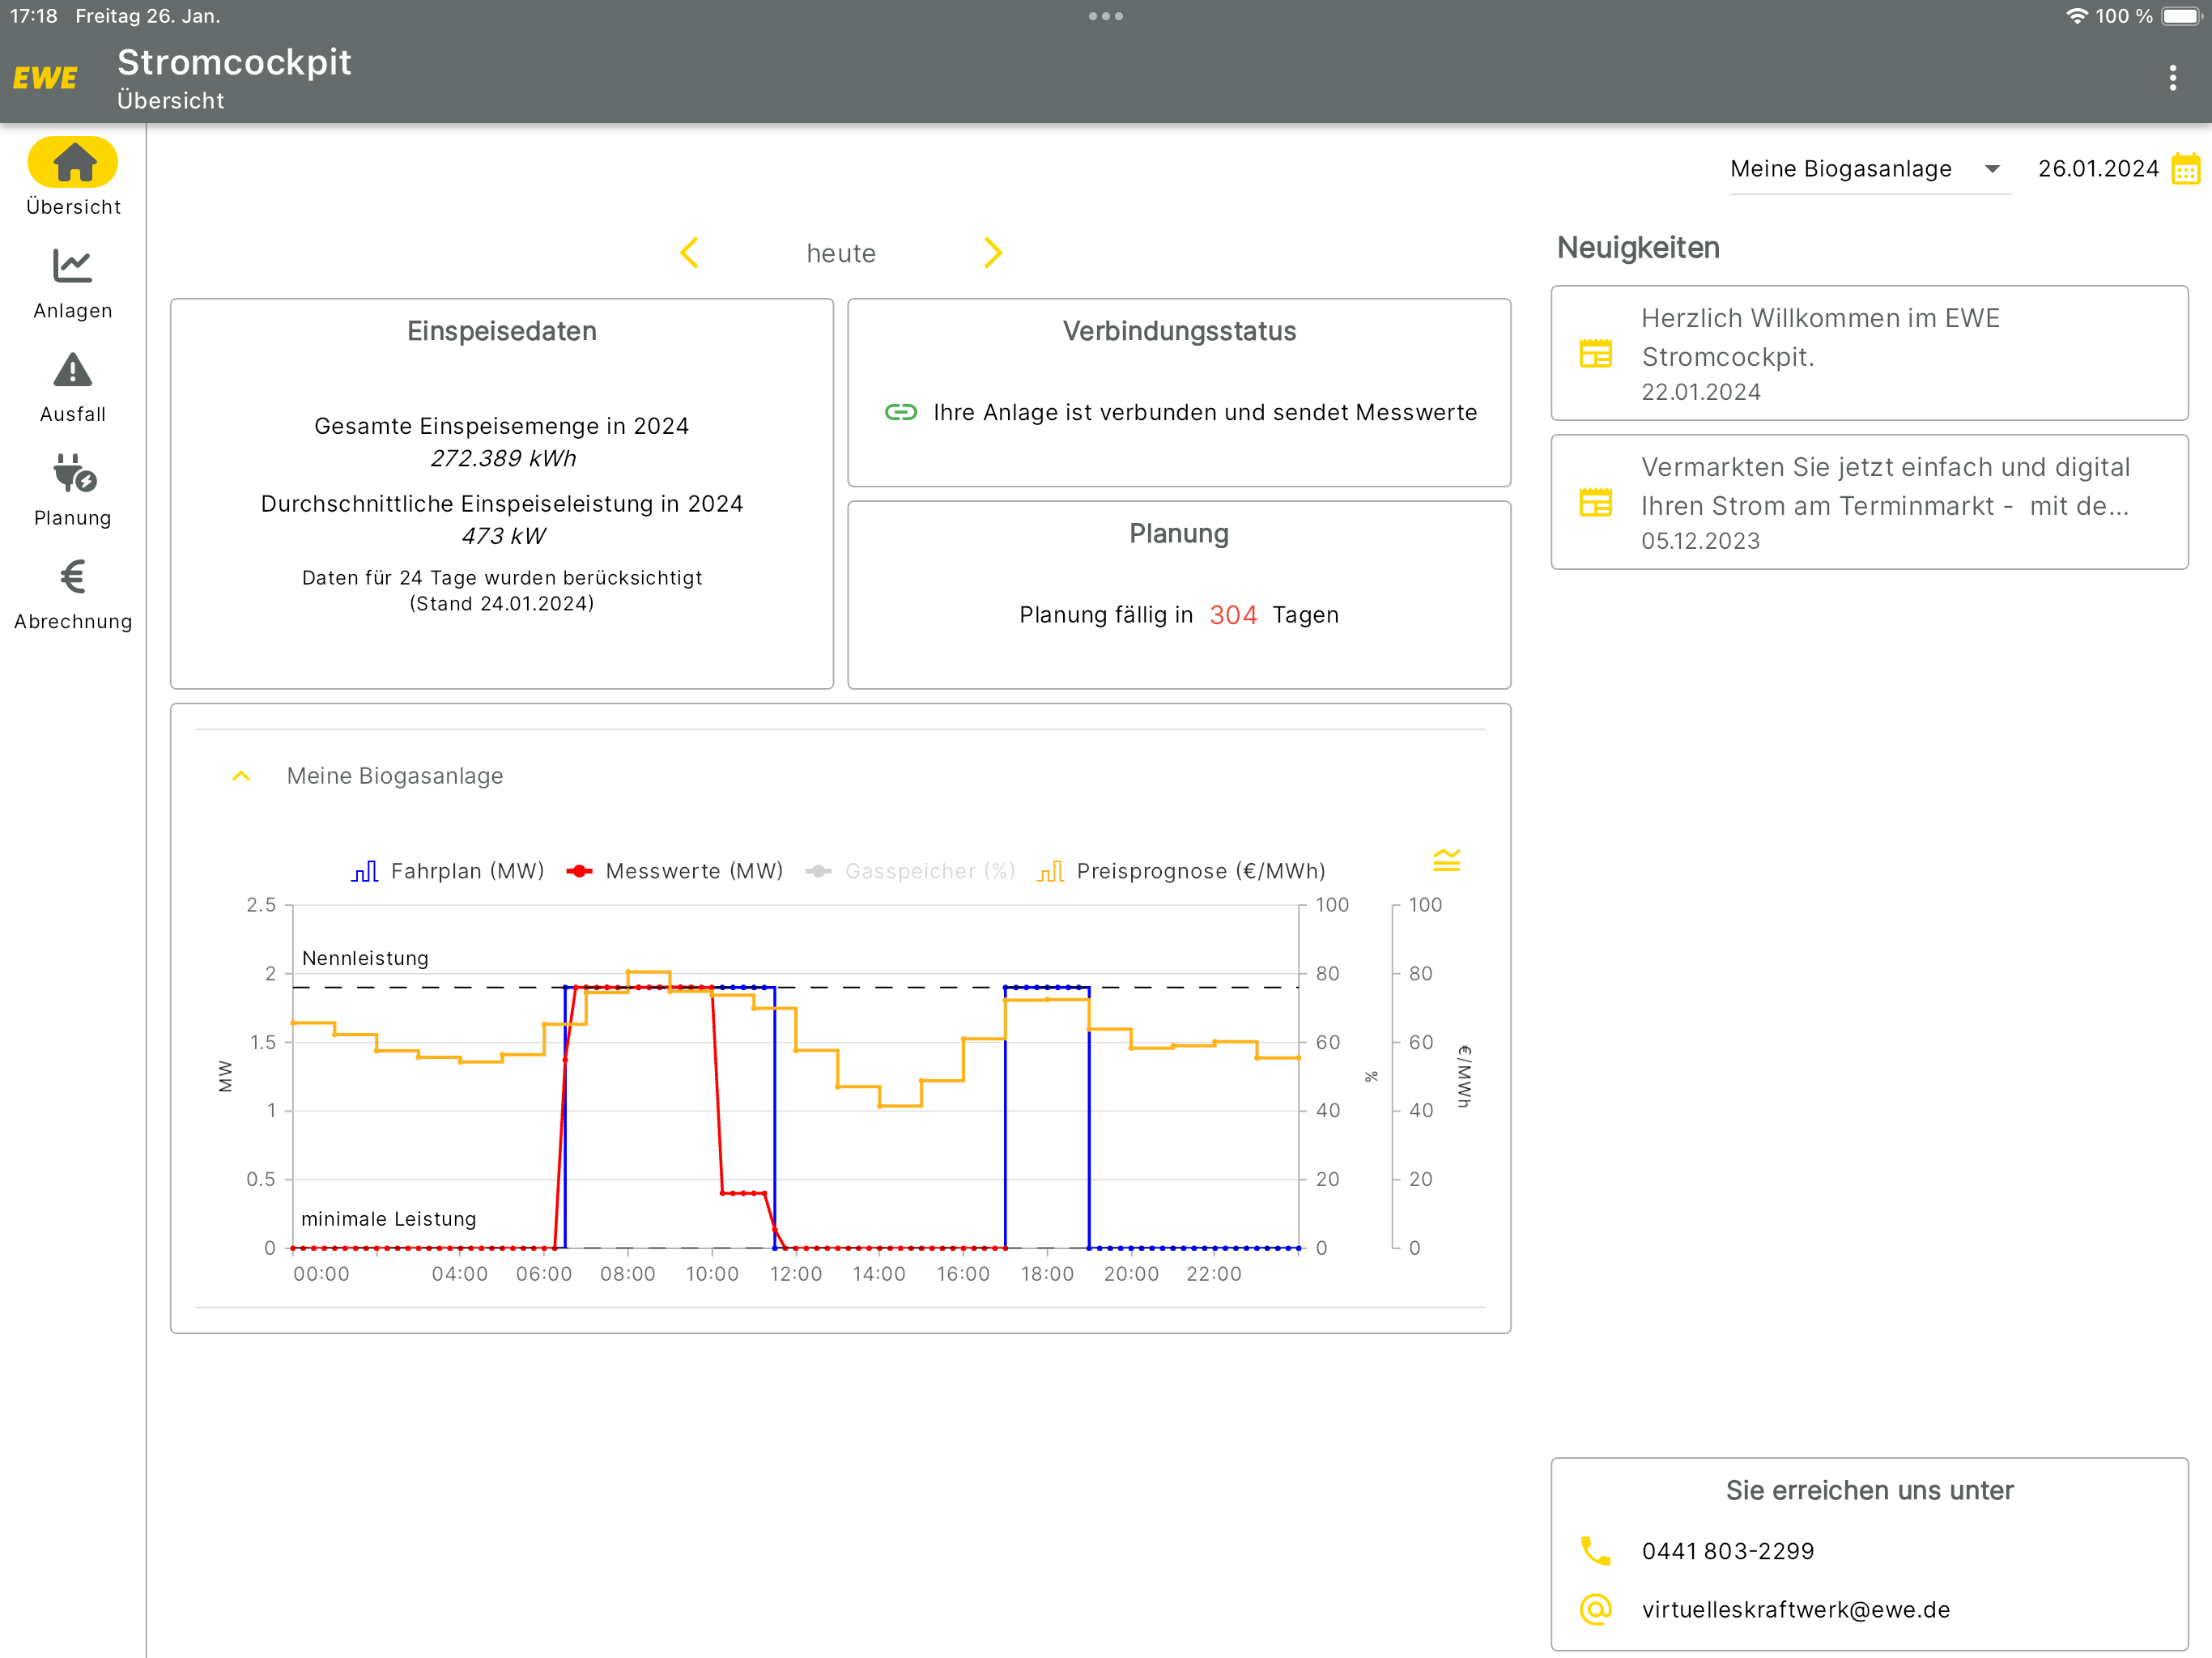This screenshot has height=1658, width=2212.
Task: Toggle Fahrplan (MW) series in legend
Action: coord(448,871)
